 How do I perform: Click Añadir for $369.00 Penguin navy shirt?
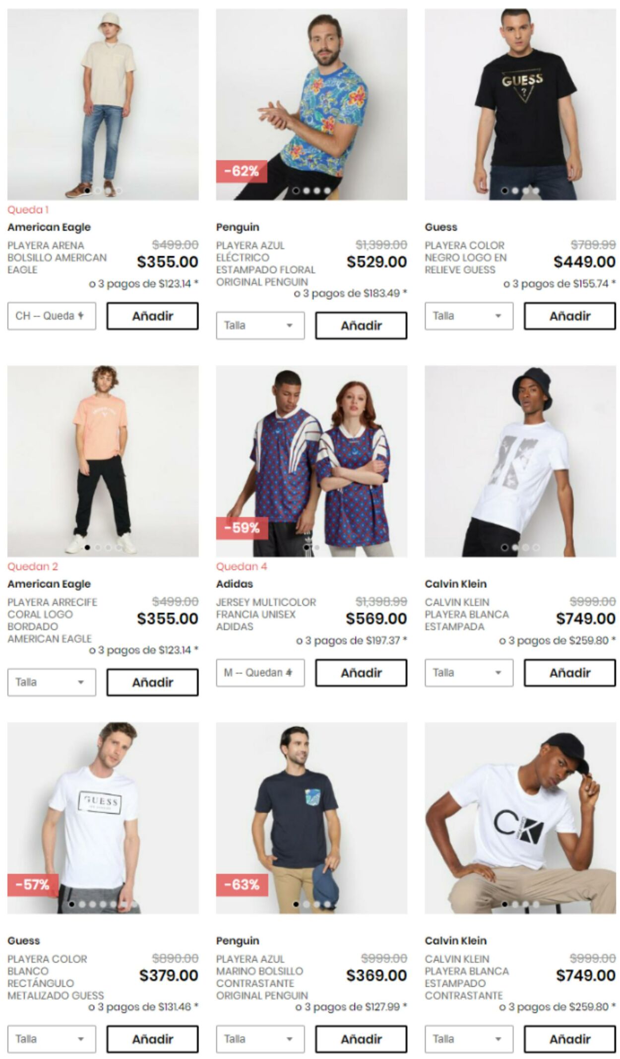361,1039
